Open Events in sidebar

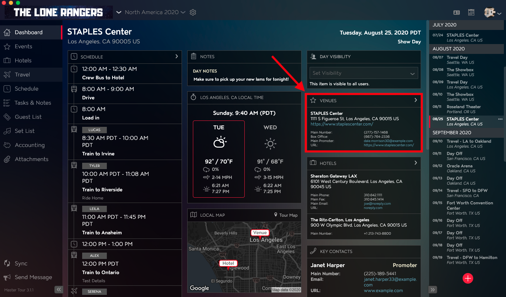coord(31,47)
